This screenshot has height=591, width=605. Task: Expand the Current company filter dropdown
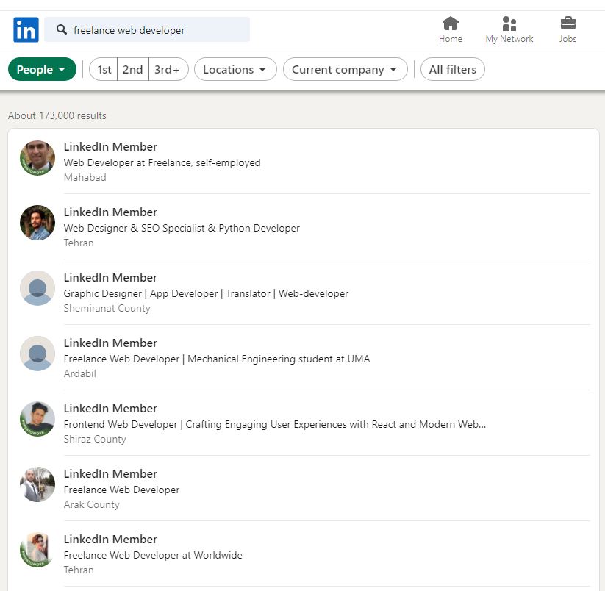coord(346,69)
